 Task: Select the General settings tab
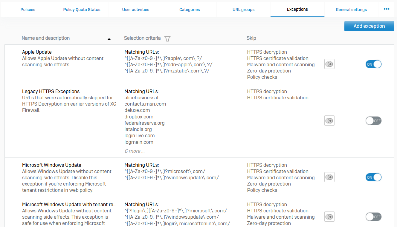tap(351, 10)
